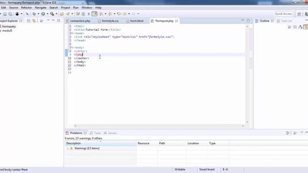Image resolution: width=308 pixels, height=173 pixels.
Task: Click the Next Annotation icon
Action: coord(101,14)
